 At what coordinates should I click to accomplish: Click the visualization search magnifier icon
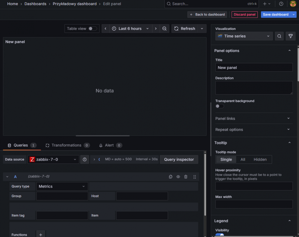tap(279, 36)
